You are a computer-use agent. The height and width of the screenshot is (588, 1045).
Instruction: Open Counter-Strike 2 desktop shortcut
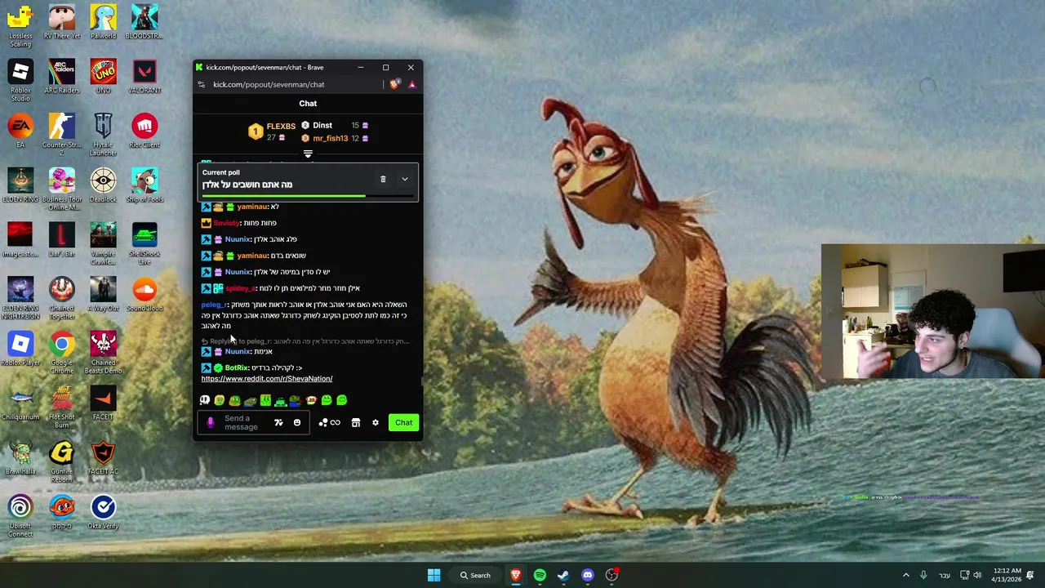[62, 135]
